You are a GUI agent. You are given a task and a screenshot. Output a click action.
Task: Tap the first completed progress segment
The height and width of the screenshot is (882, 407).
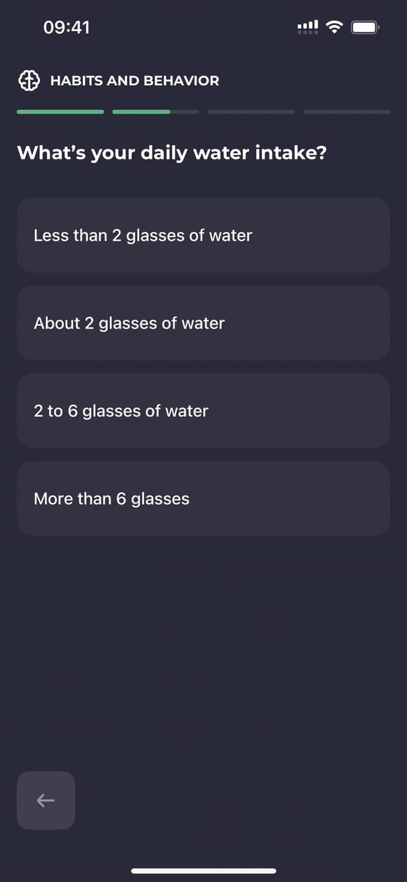(60, 112)
